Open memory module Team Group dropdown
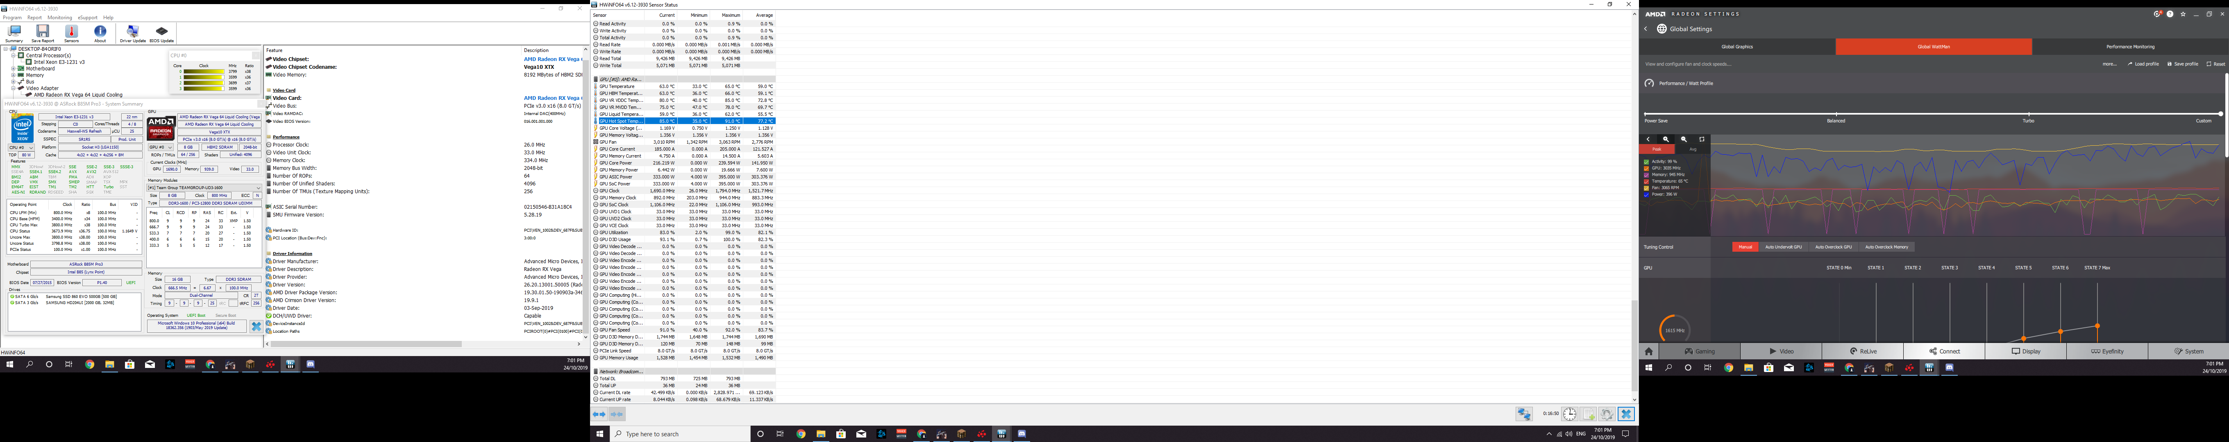Screen dimensions: 2229x442 pyautogui.click(x=204, y=188)
